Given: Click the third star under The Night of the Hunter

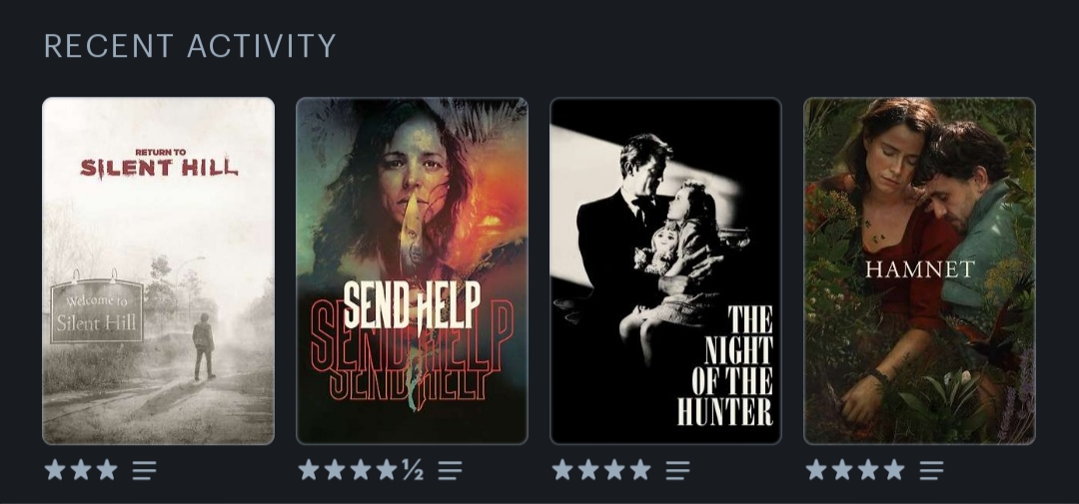Looking at the screenshot, I should tap(614, 470).
